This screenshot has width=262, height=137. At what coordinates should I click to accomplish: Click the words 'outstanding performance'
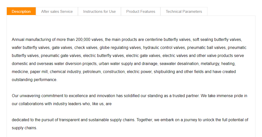pyautogui.click(x=34, y=80)
